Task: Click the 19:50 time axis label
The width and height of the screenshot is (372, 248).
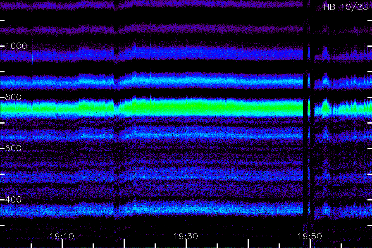Action: pyautogui.click(x=310, y=236)
